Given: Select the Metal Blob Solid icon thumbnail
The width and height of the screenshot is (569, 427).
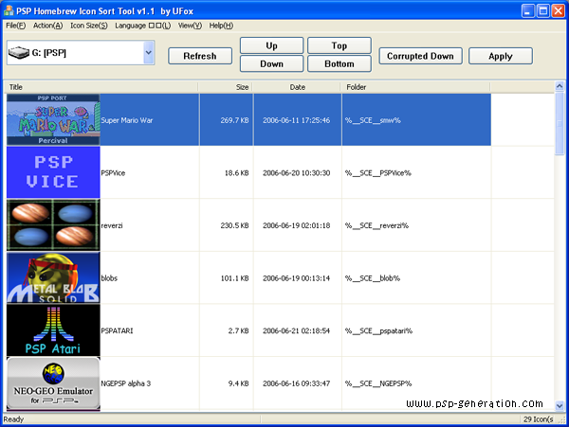Looking at the screenshot, I should 53,277.
